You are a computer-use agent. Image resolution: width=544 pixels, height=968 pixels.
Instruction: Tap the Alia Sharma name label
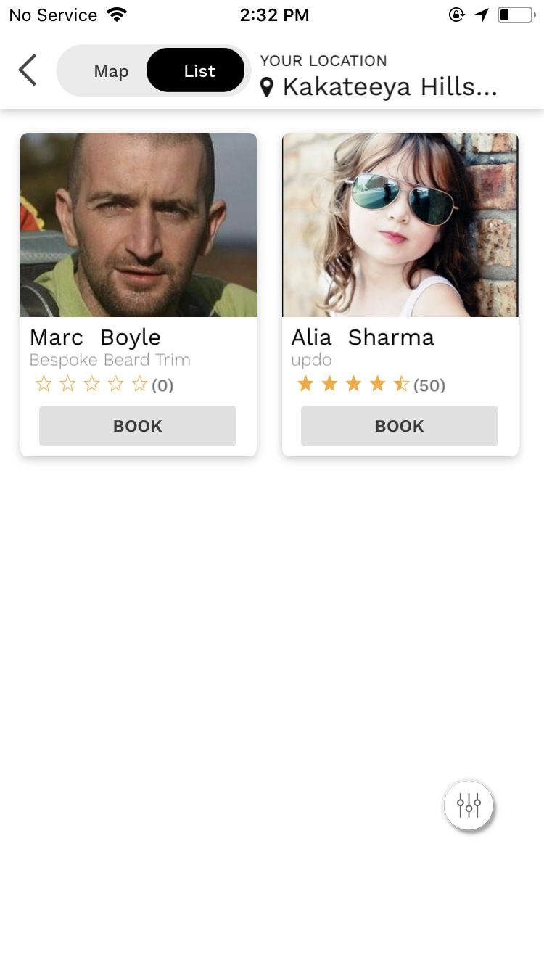pos(363,337)
